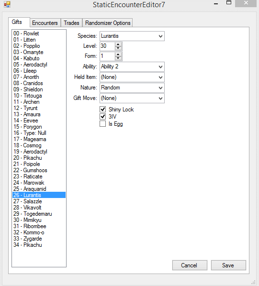Select gift entry 00 - Rowlet

click(x=39, y=33)
